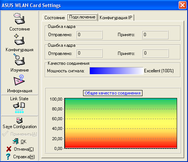Viewport: 188px width, 162px height.
Task: Click the Справка(H) button label
Action: pos(24,157)
